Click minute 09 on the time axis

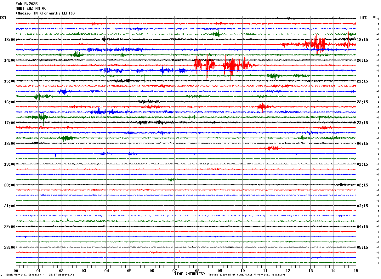pyautogui.click(x=220, y=270)
